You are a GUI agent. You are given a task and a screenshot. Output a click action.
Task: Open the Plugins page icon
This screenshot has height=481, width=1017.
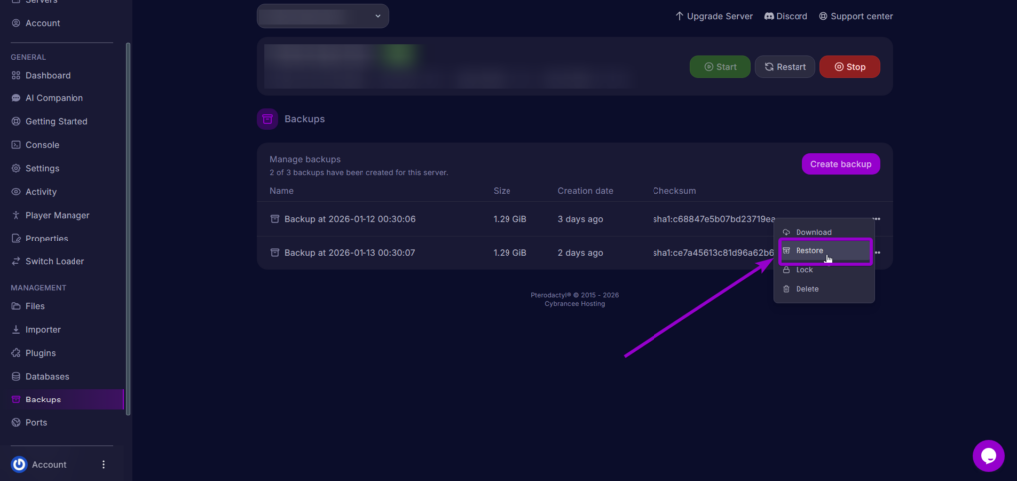(16, 353)
